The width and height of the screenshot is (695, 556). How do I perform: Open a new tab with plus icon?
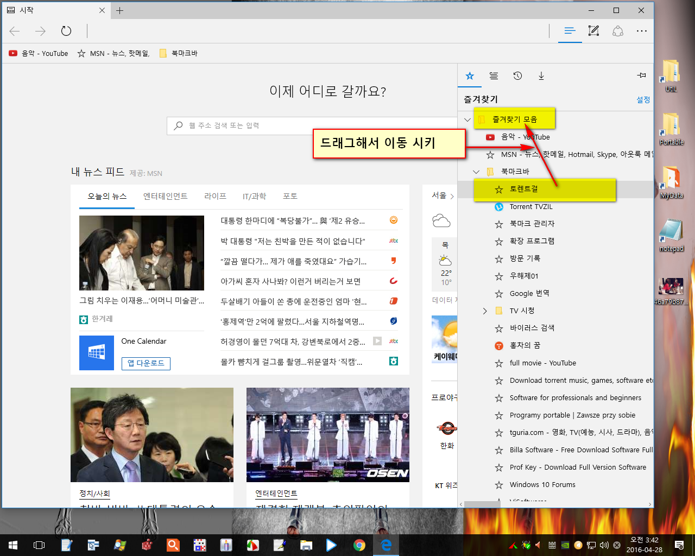pos(120,10)
